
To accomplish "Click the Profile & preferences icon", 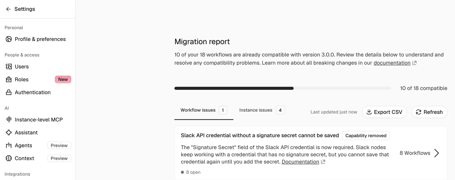I will [x=9, y=39].
